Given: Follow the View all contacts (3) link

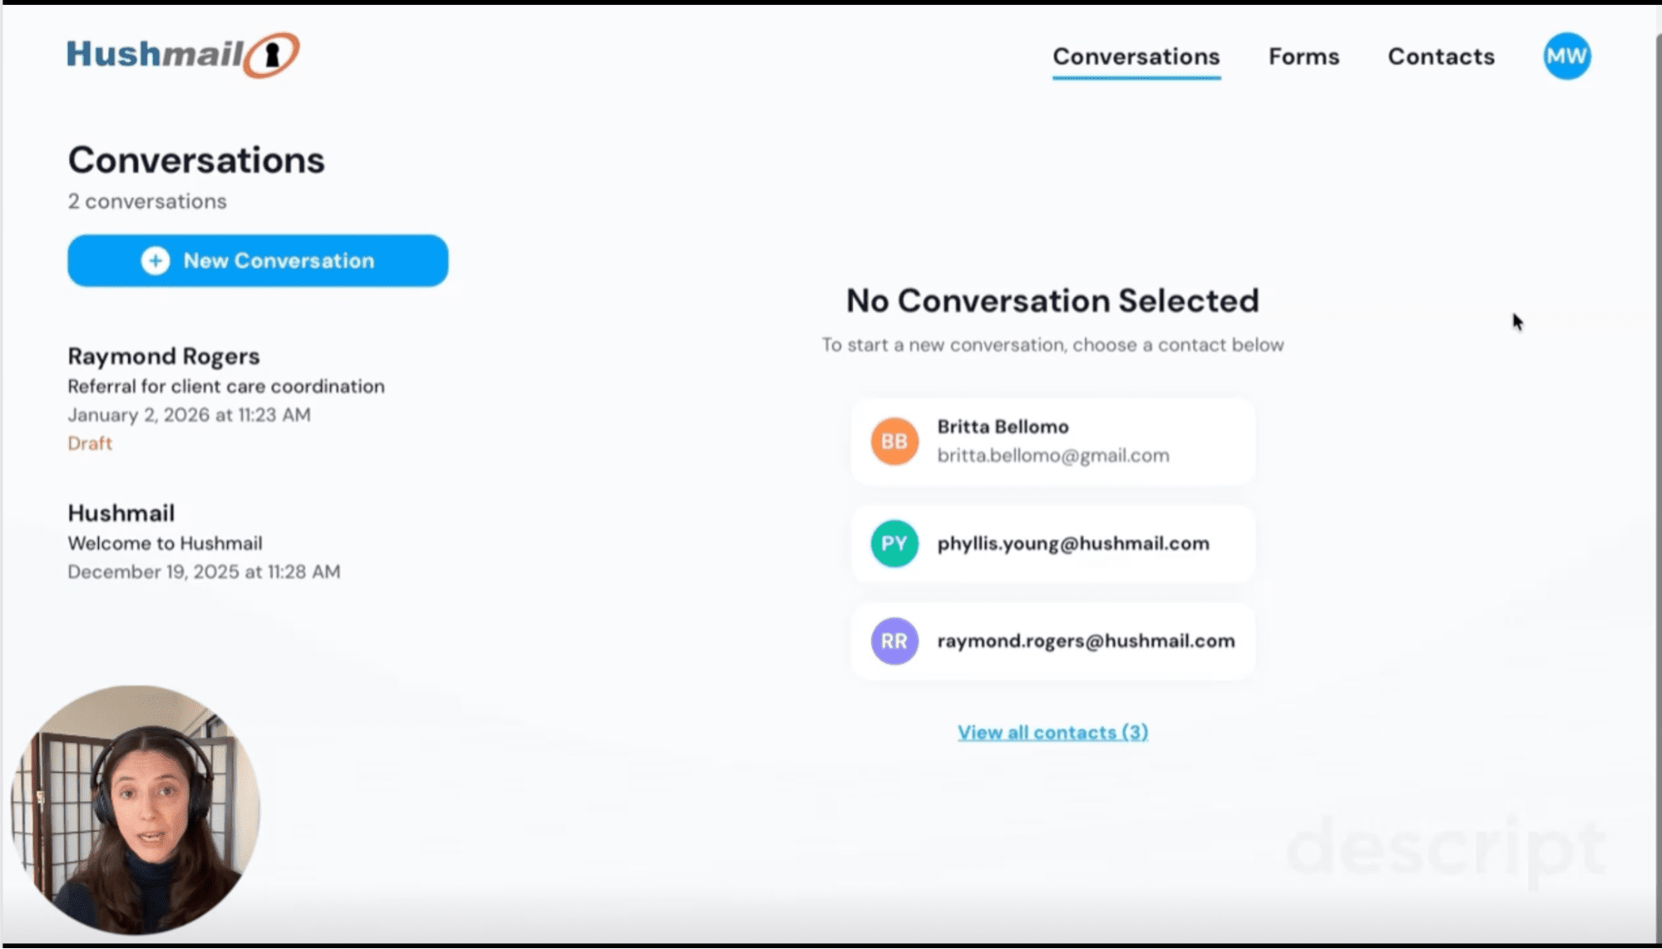Looking at the screenshot, I should (1053, 732).
